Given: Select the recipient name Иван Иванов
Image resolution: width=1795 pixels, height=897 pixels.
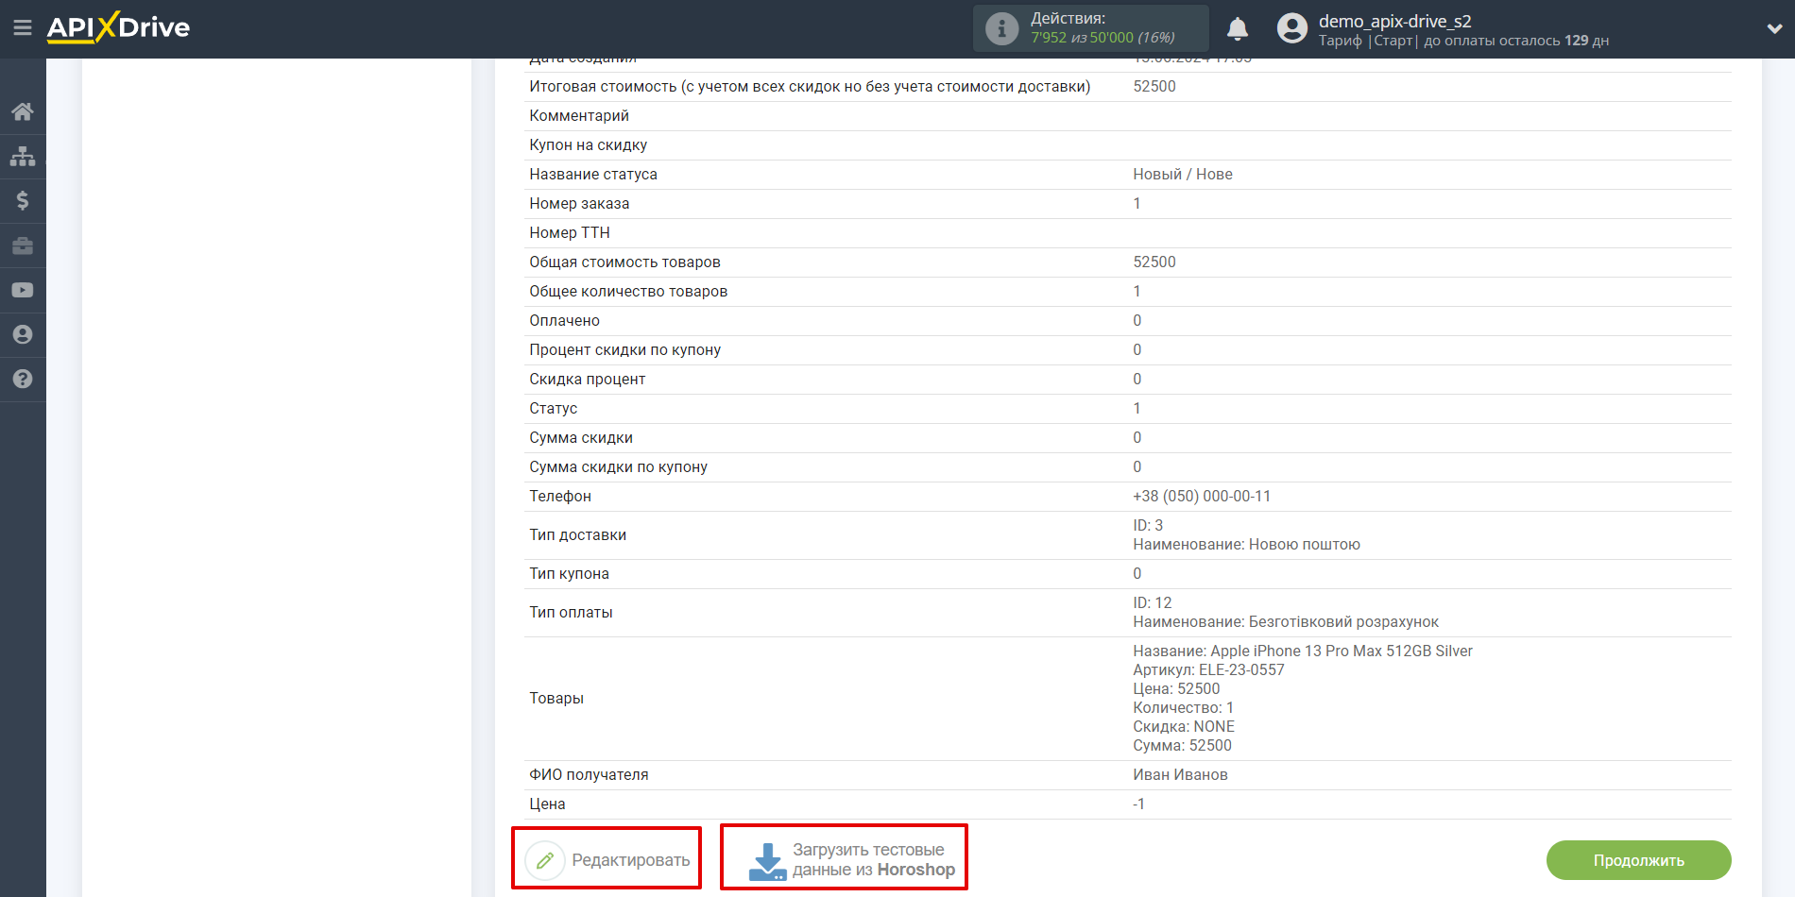Looking at the screenshot, I should tap(1180, 775).
